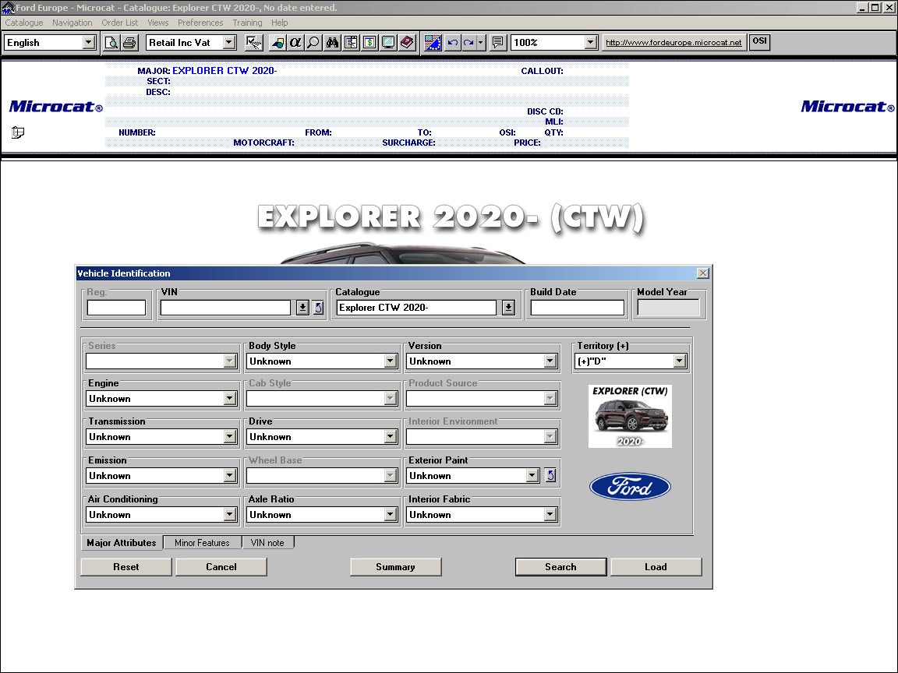Click the Search button

point(560,566)
